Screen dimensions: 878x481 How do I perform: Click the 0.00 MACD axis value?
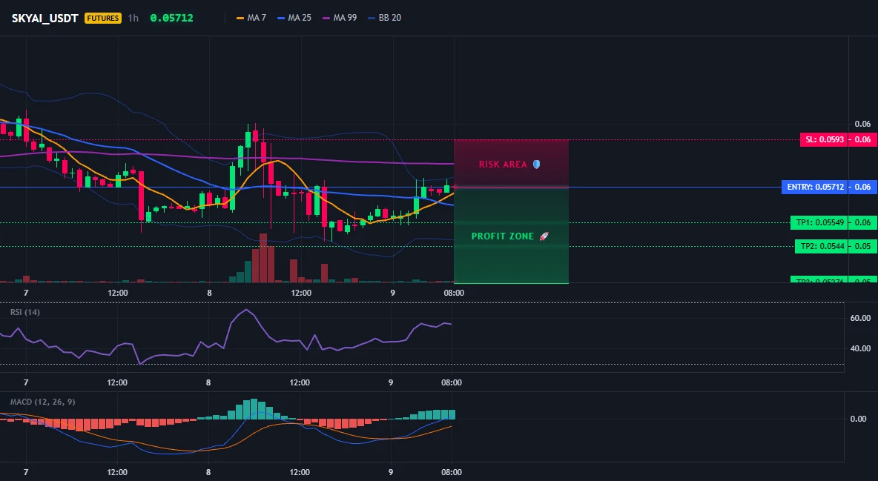(859, 419)
